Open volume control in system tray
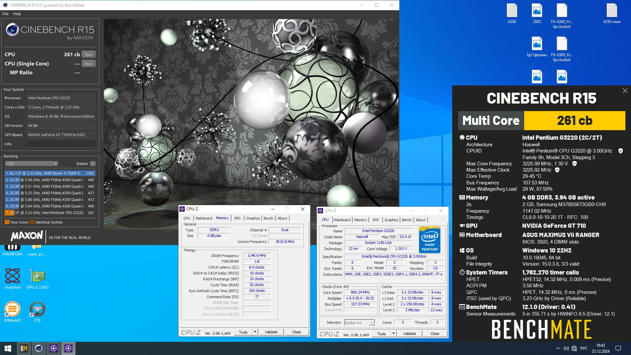The image size is (631, 355). [566, 348]
